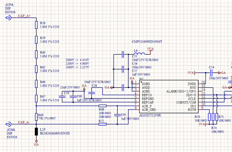Click the U17 designator label
Image resolution: width=232 pixels, height=152 pixels.
tap(141, 79)
